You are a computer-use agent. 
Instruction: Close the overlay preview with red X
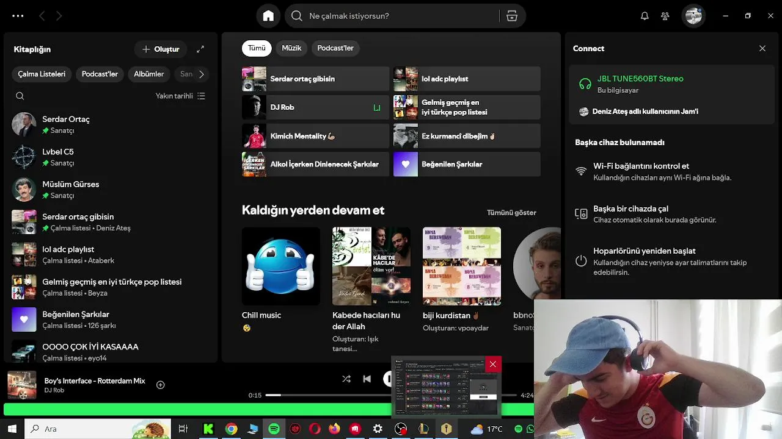[x=493, y=365]
